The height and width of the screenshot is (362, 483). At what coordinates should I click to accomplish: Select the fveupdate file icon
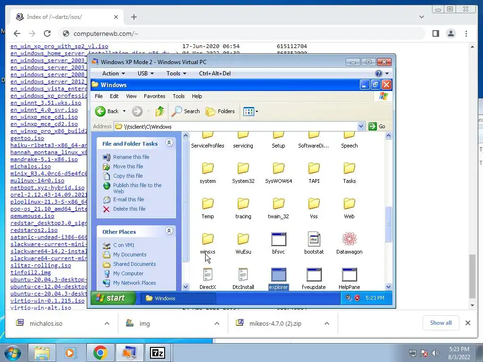[314, 275]
